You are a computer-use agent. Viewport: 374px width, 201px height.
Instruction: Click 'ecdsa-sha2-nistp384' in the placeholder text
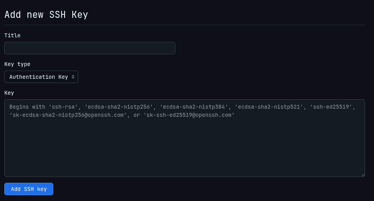194,107
